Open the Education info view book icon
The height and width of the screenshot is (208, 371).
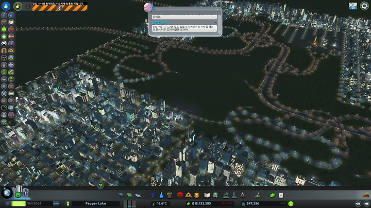(x=11, y=22)
